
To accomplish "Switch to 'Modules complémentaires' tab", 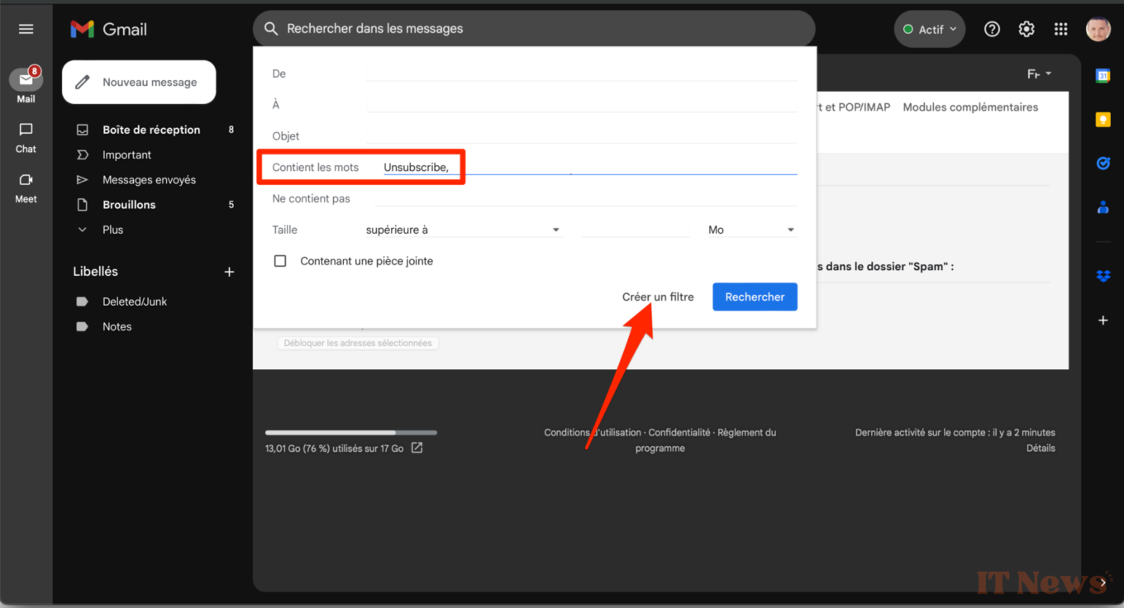I will [970, 107].
